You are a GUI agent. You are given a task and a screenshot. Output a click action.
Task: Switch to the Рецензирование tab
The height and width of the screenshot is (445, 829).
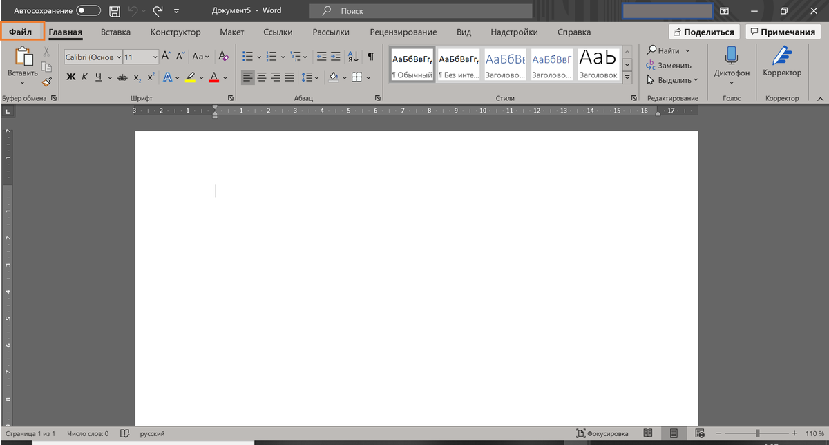point(403,32)
